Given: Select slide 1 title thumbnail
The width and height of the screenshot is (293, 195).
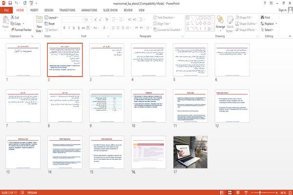Looking at the screenshot, I should [x=23, y=60].
